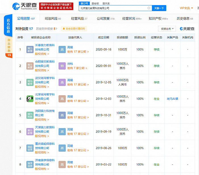Open the 斑马AI课 related product link
Image resolution: width=199 pixels, height=175 pixels.
point(172,99)
